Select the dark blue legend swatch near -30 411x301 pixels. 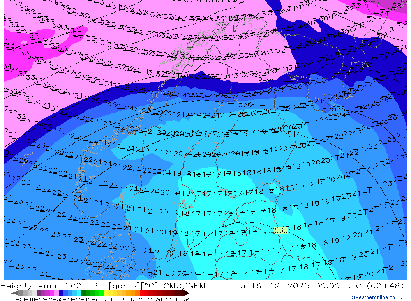[61, 293]
